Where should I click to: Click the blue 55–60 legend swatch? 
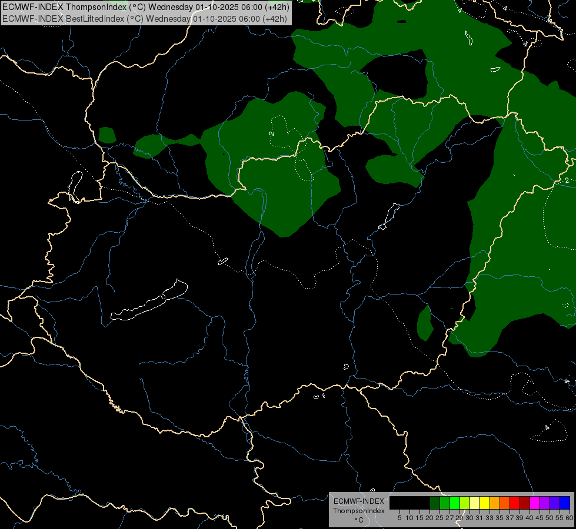[564, 503]
